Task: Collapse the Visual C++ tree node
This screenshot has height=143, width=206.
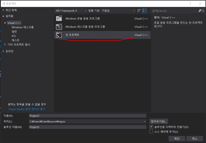Action: (5, 23)
